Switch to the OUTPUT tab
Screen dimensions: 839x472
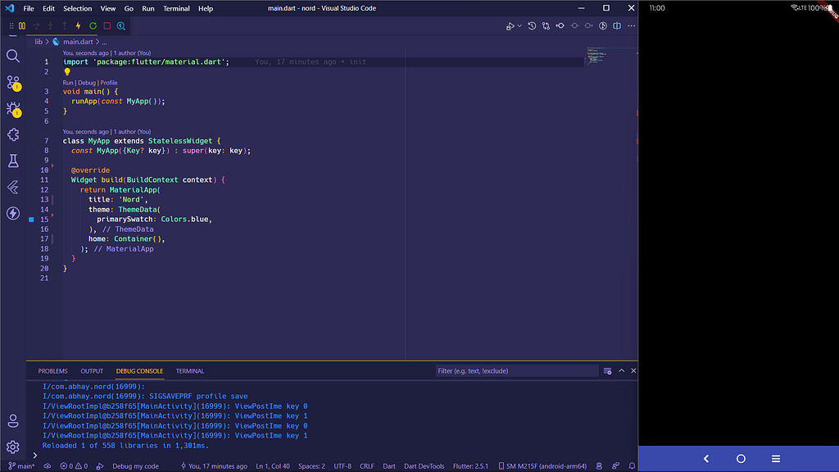[92, 371]
